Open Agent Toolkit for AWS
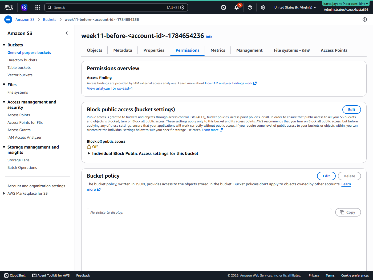Viewport: 373px width, 280px height. (x=51, y=275)
